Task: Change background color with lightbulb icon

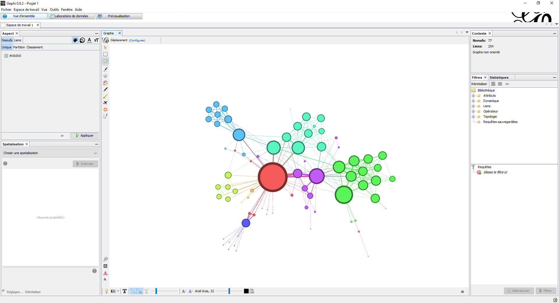Action: pyautogui.click(x=107, y=291)
